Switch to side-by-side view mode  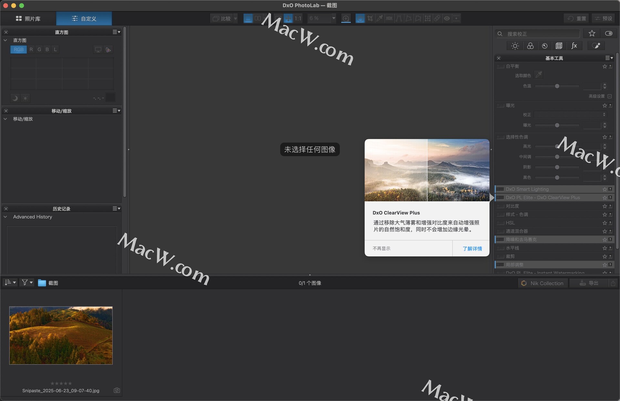coord(258,18)
